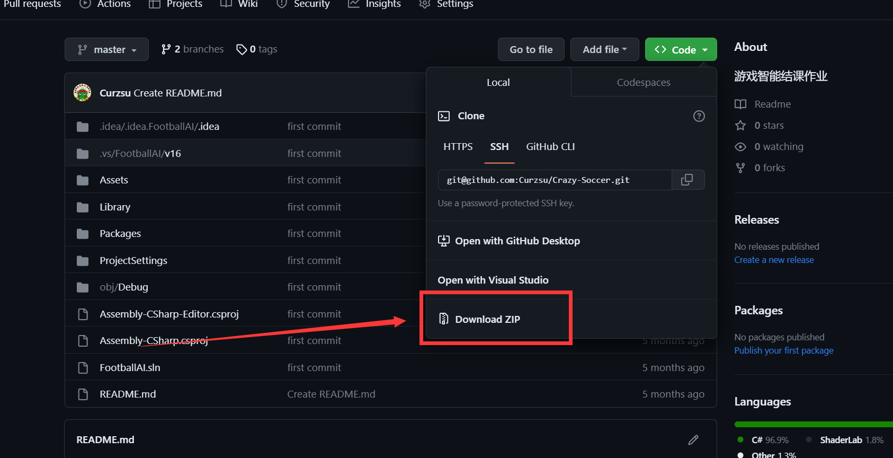Click the folder icon beside .idea/.idea.FootballAI/.idea

pos(83,127)
